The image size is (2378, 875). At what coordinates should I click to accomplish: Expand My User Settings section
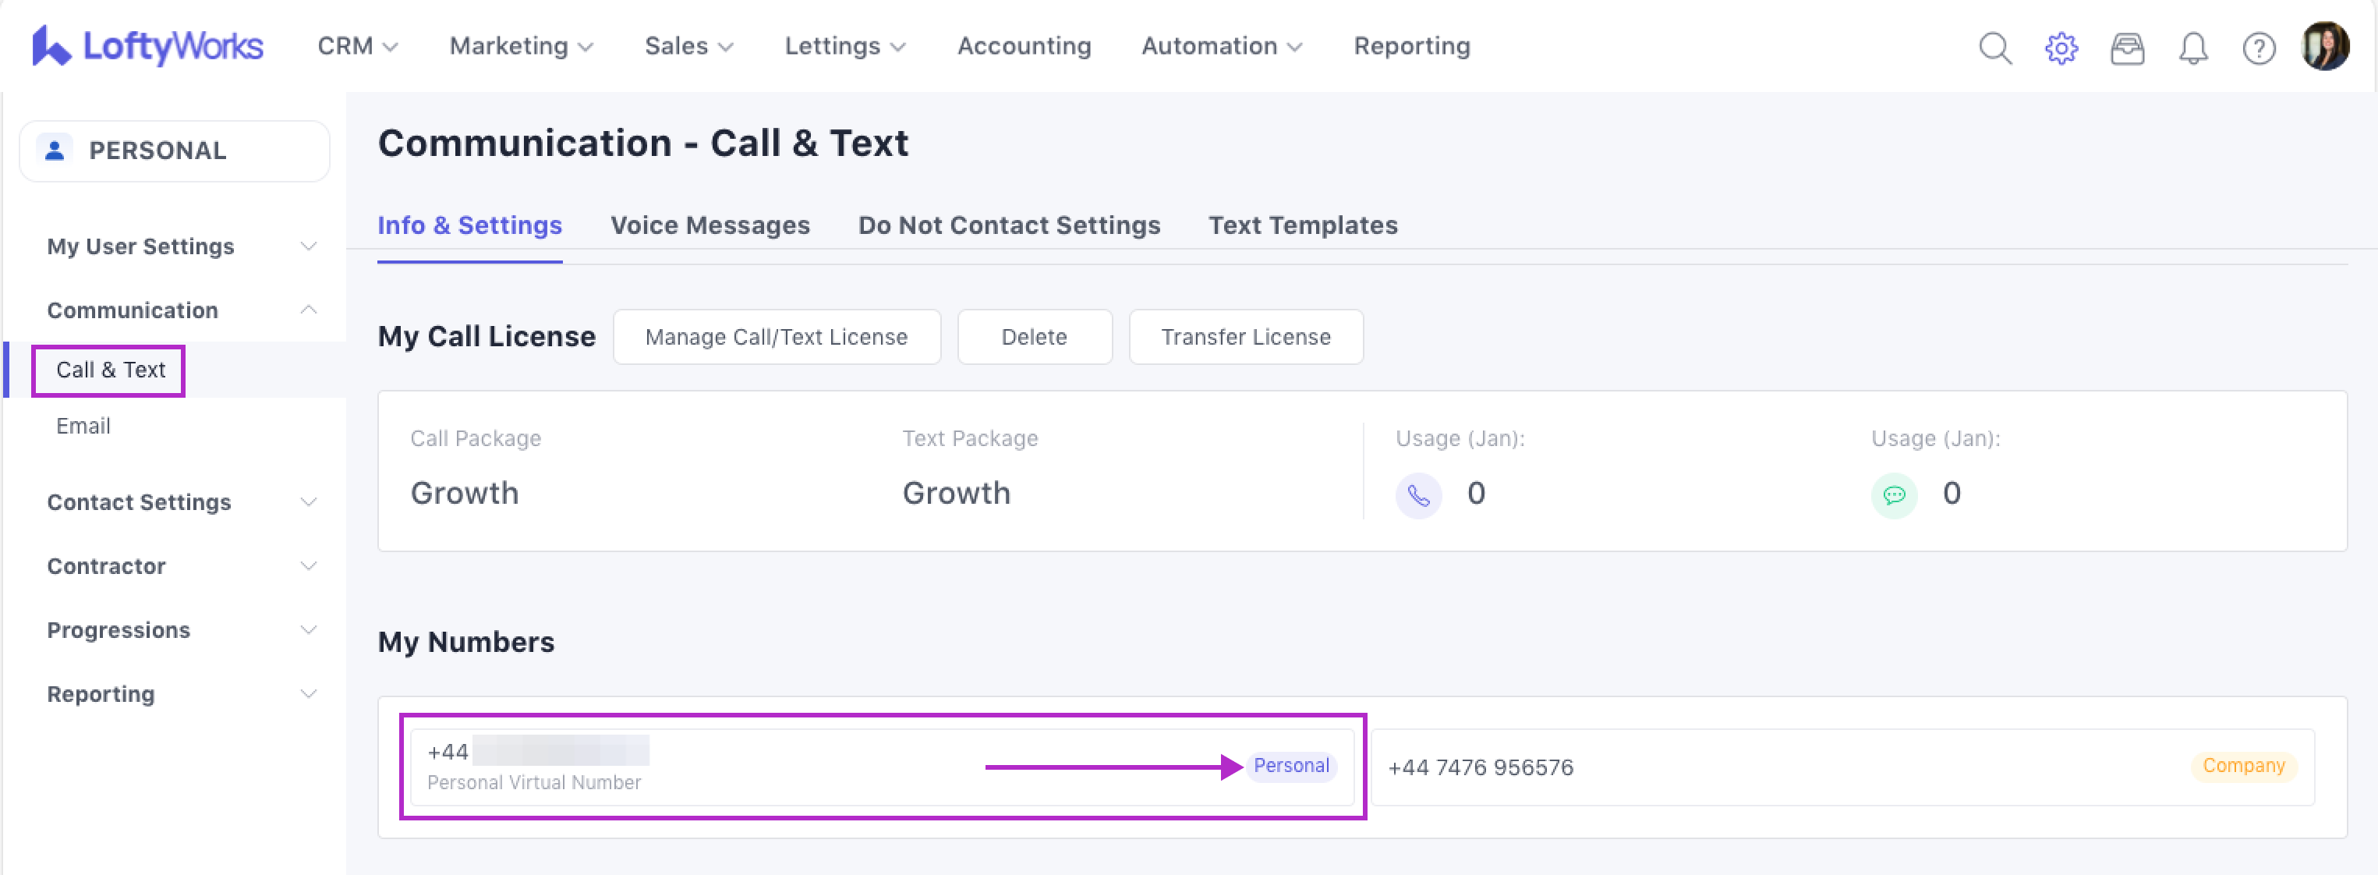181,246
